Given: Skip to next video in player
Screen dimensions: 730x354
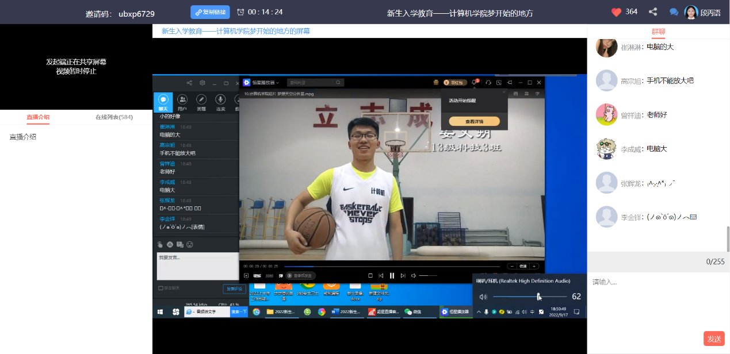Looking at the screenshot, I should 403,276.
